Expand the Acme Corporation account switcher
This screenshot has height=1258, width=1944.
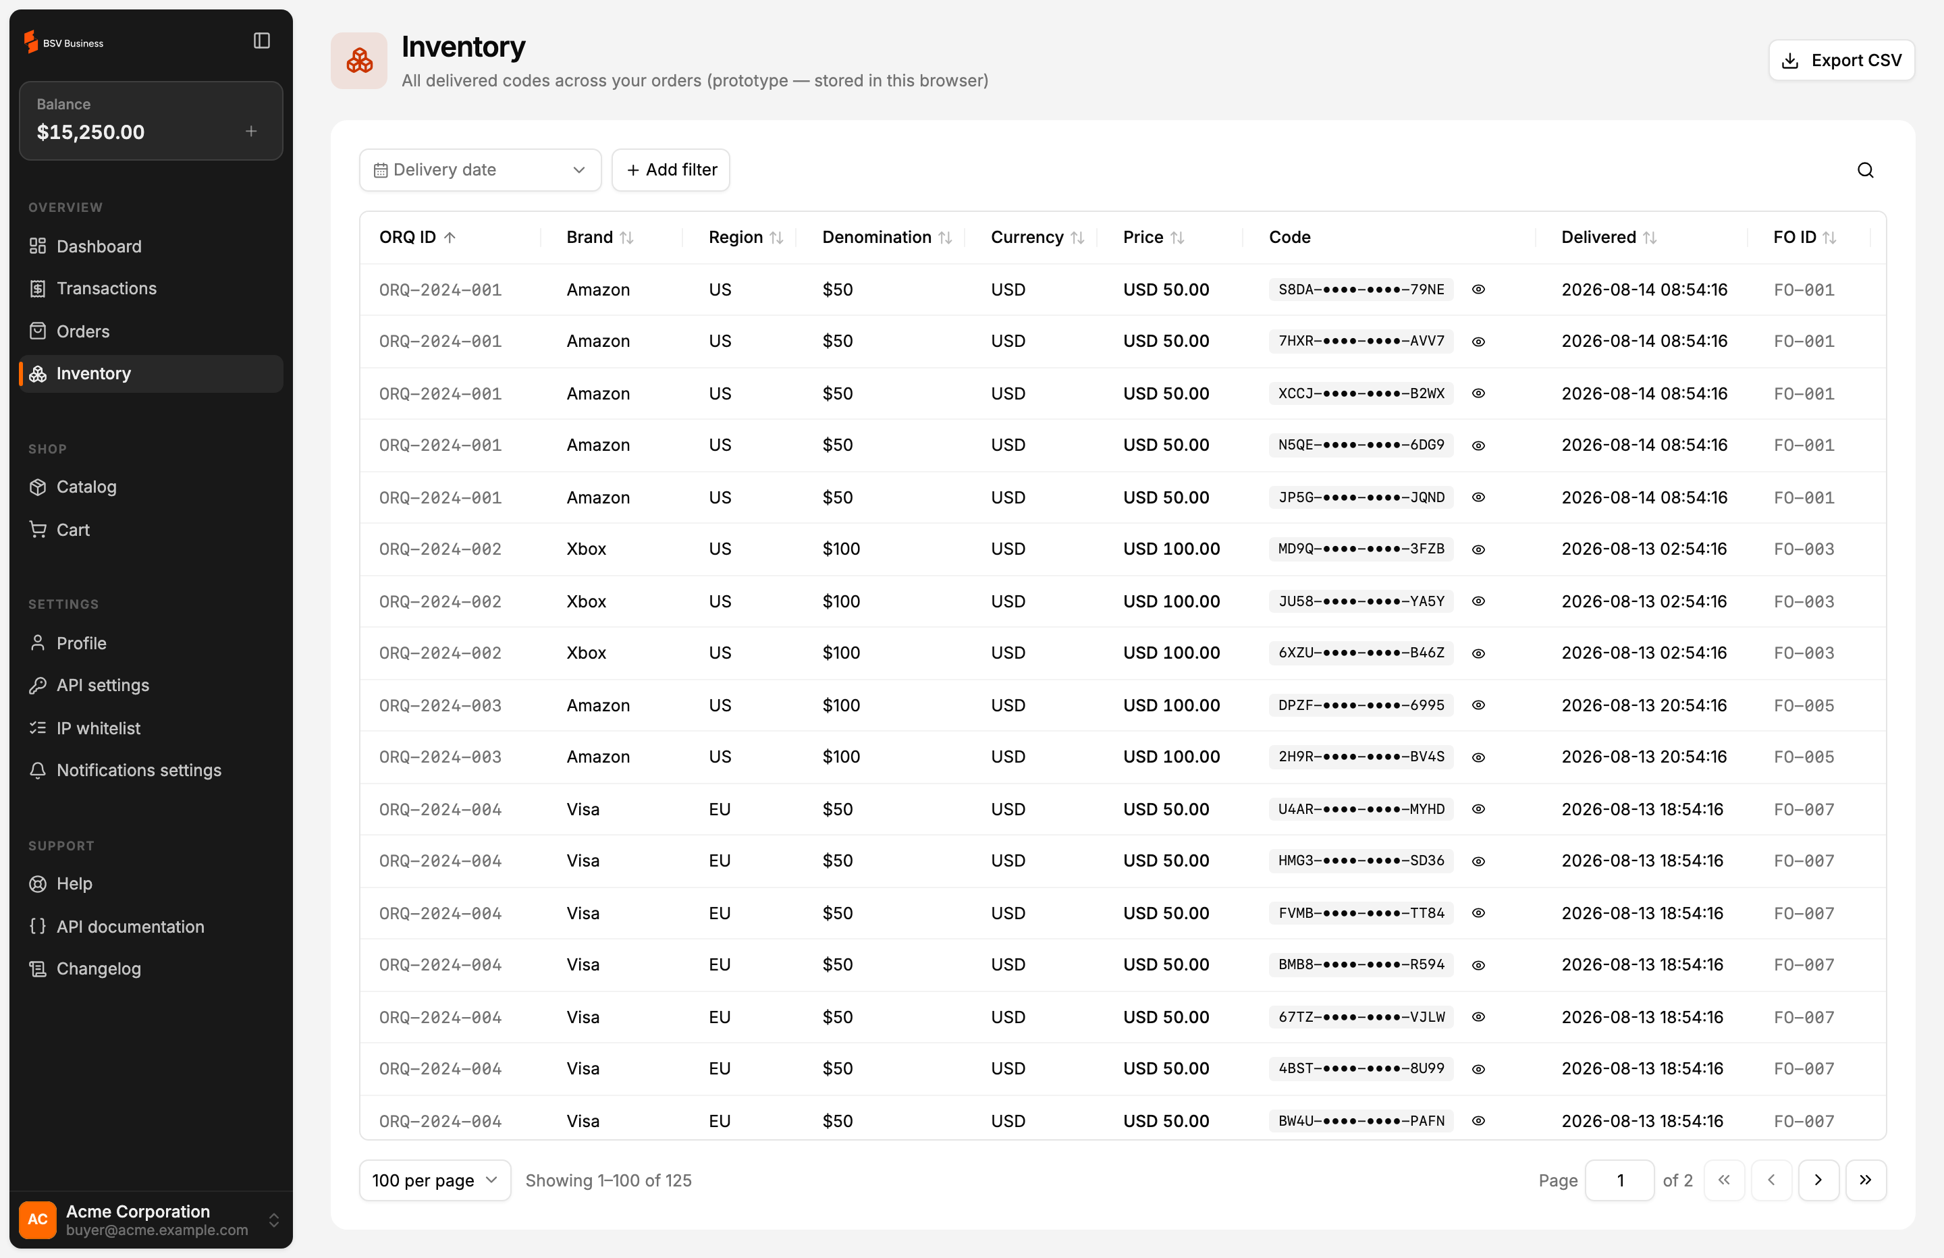(275, 1220)
